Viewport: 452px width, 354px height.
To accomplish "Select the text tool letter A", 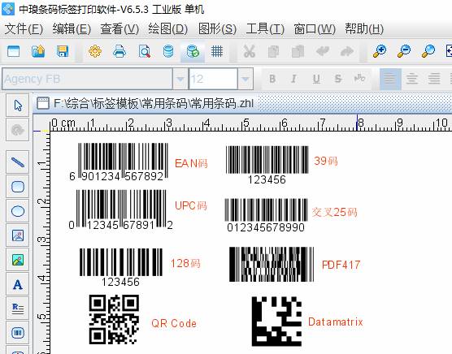I will (x=18, y=285).
